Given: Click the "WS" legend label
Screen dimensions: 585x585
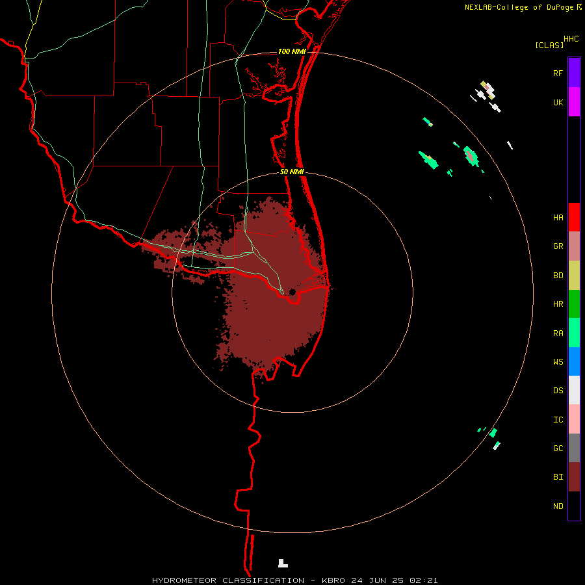Looking at the screenshot, I should [x=558, y=362].
